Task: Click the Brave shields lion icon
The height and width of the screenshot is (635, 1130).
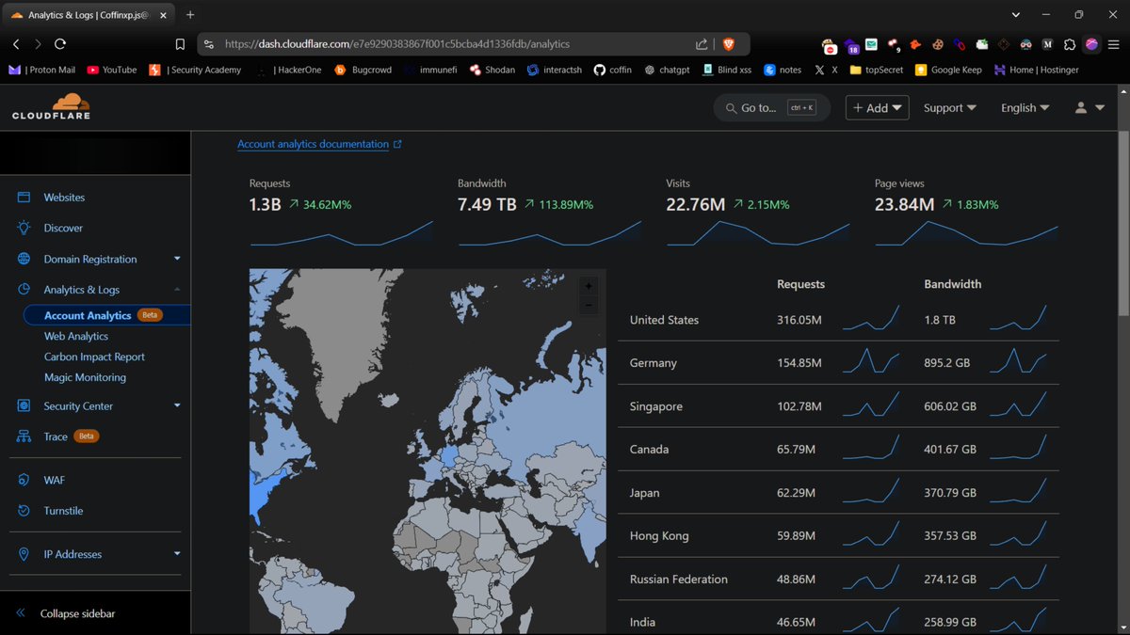Action: point(728,43)
